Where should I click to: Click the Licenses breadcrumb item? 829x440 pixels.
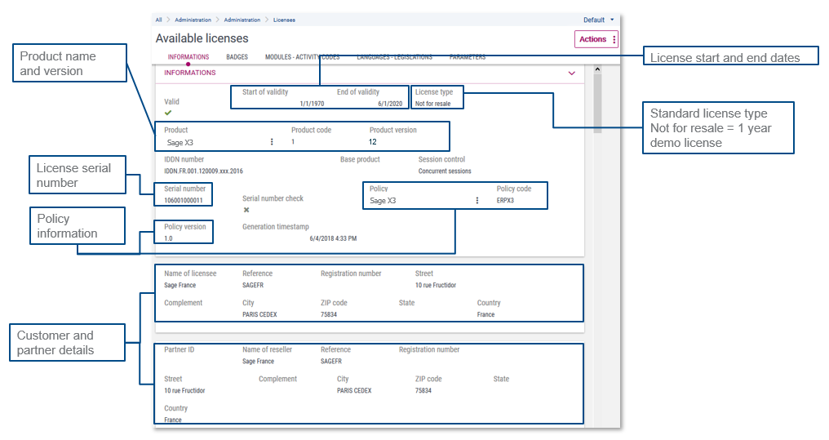coord(284,20)
